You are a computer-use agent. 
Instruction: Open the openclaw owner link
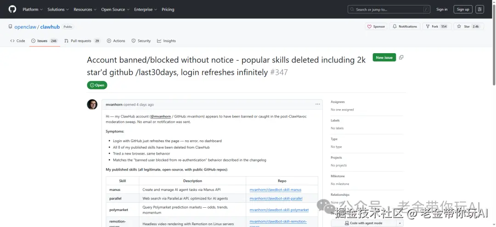[x=25, y=27]
